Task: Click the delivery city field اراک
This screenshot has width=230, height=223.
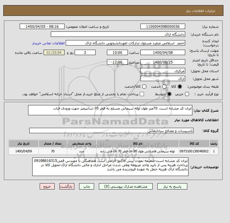Action: pyautogui.click(x=163, y=79)
